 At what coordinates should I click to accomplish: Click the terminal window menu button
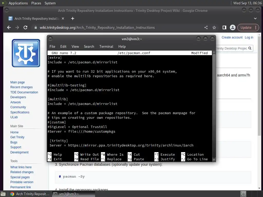point(50,39)
